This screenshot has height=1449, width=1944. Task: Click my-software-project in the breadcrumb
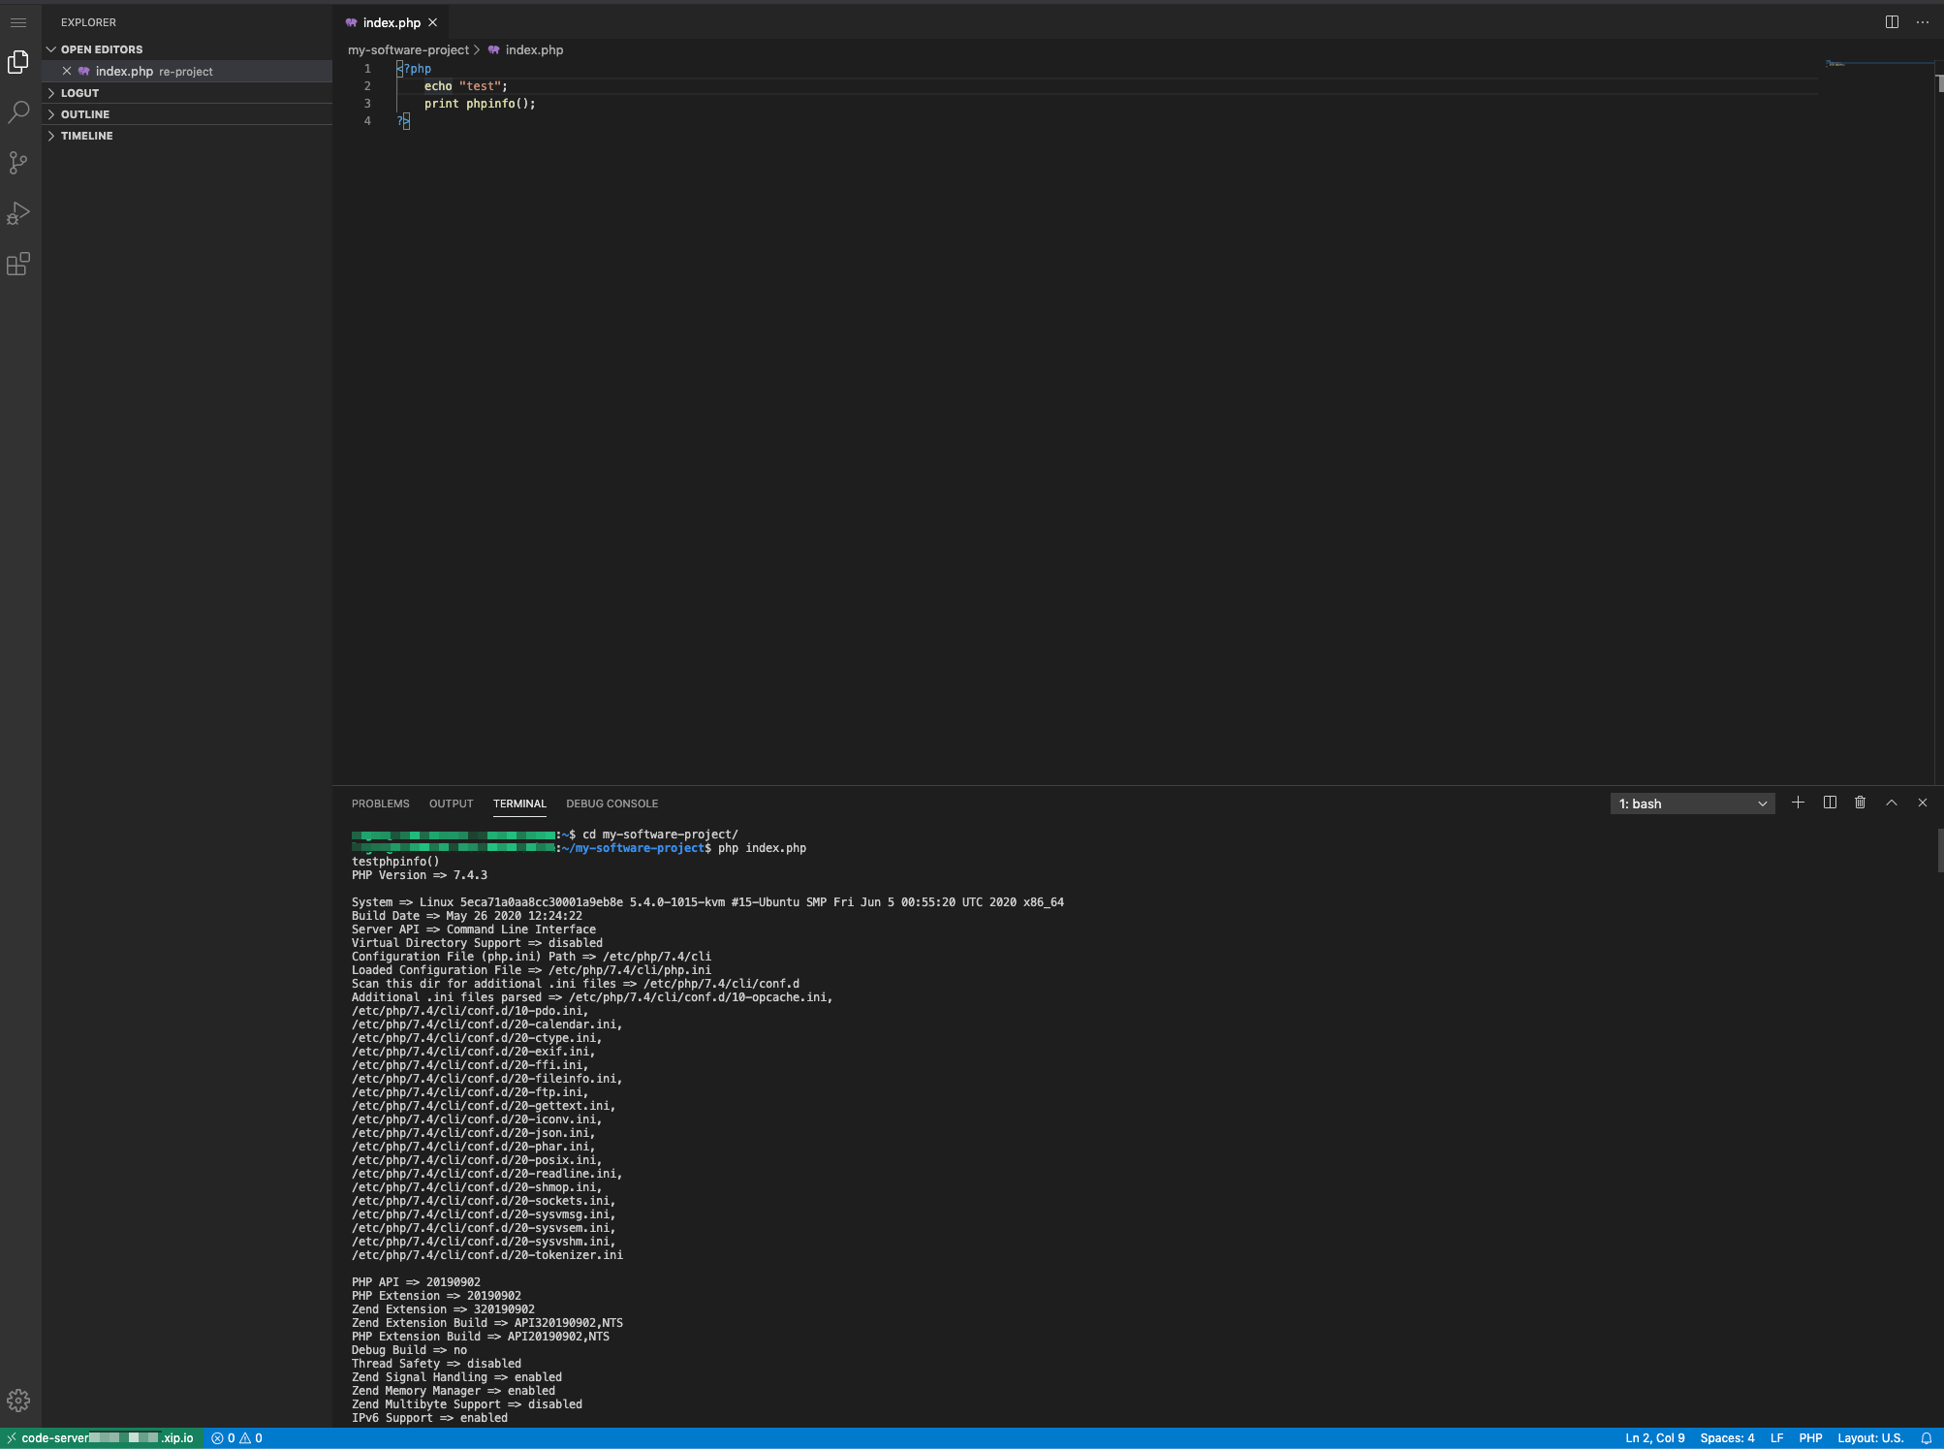pos(408,49)
